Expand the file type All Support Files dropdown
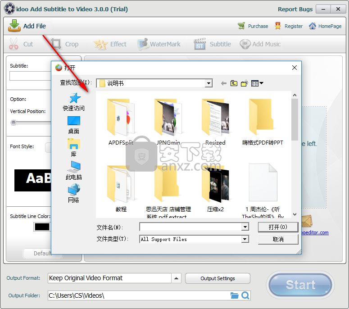 pyautogui.click(x=245, y=239)
